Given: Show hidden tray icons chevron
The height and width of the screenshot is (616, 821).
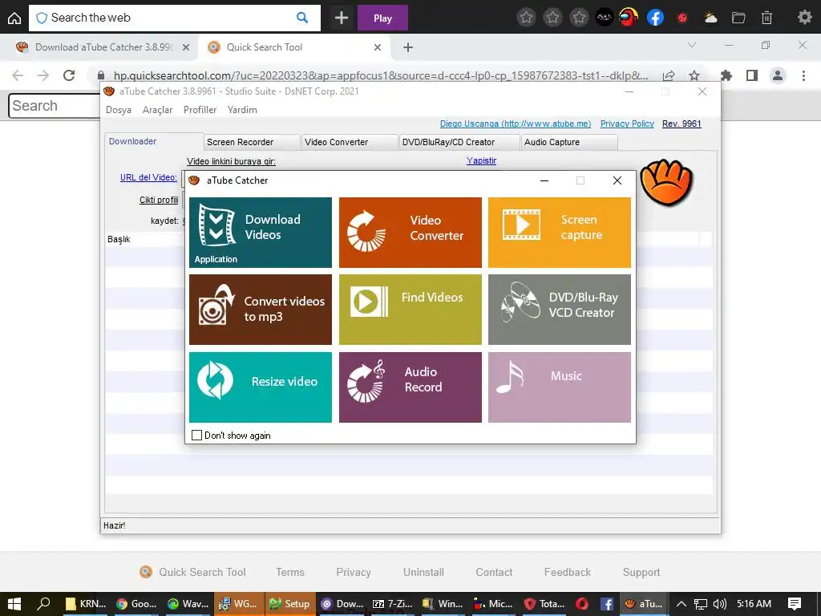Looking at the screenshot, I should click(681, 604).
